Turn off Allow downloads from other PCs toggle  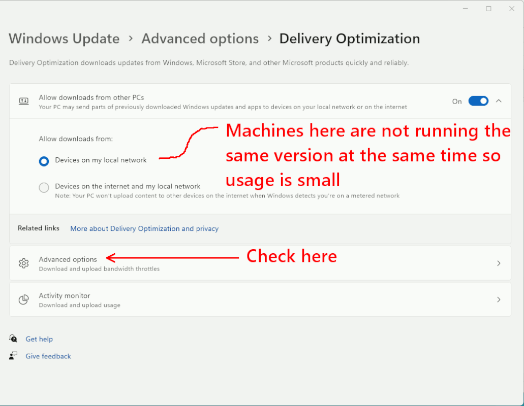click(478, 101)
